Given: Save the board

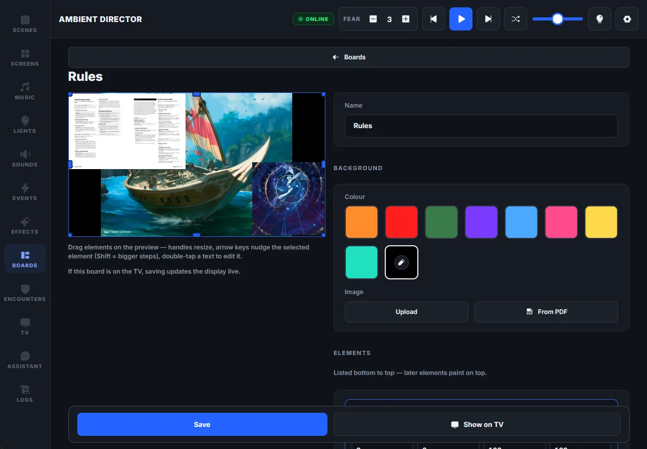Looking at the screenshot, I should [x=202, y=424].
